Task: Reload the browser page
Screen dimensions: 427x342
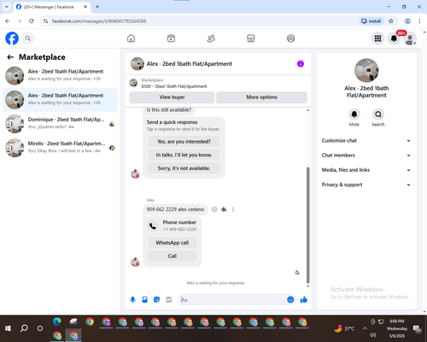Action: coord(32,21)
